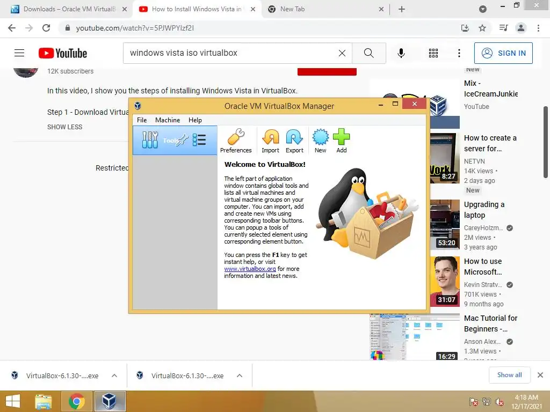Screen dimensions: 550x412
Task: Open the Chrome three-dot menu
Action: [538, 28]
